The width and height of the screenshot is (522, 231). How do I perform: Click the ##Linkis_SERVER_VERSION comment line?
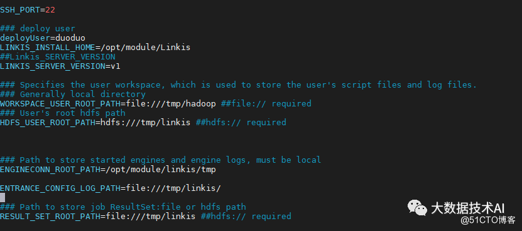[x=58, y=57]
